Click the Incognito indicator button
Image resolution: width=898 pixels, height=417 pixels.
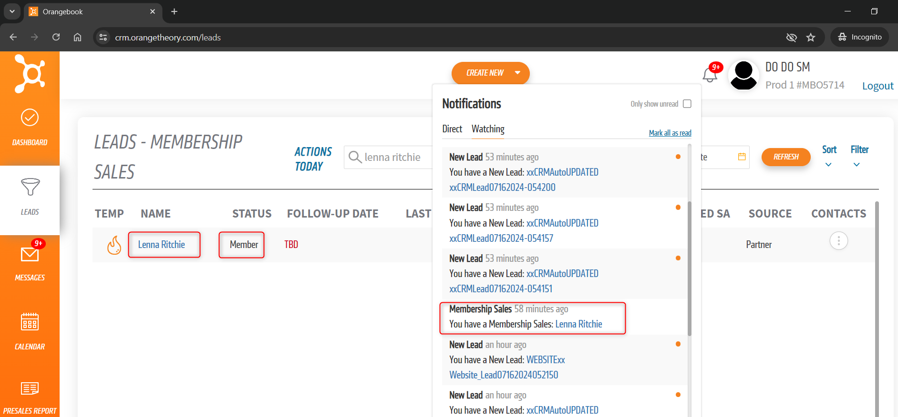[x=860, y=37]
